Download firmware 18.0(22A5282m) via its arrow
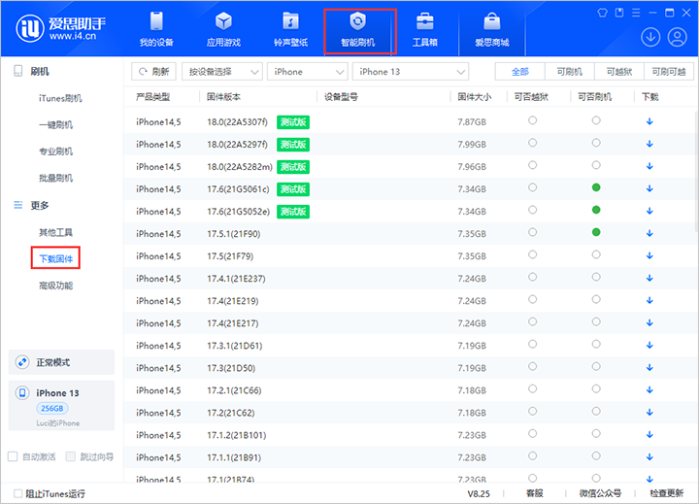This screenshot has height=504, width=699. [649, 166]
